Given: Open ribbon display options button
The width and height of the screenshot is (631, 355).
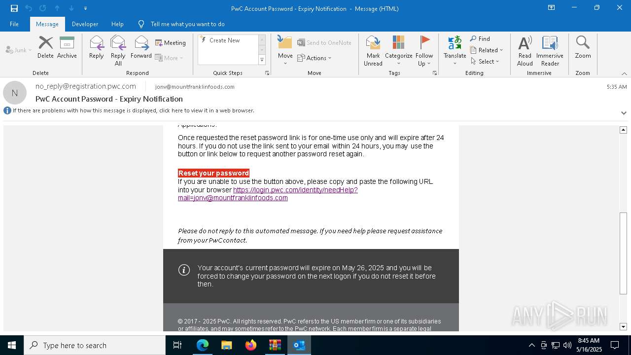Looking at the screenshot, I should (x=551, y=8).
